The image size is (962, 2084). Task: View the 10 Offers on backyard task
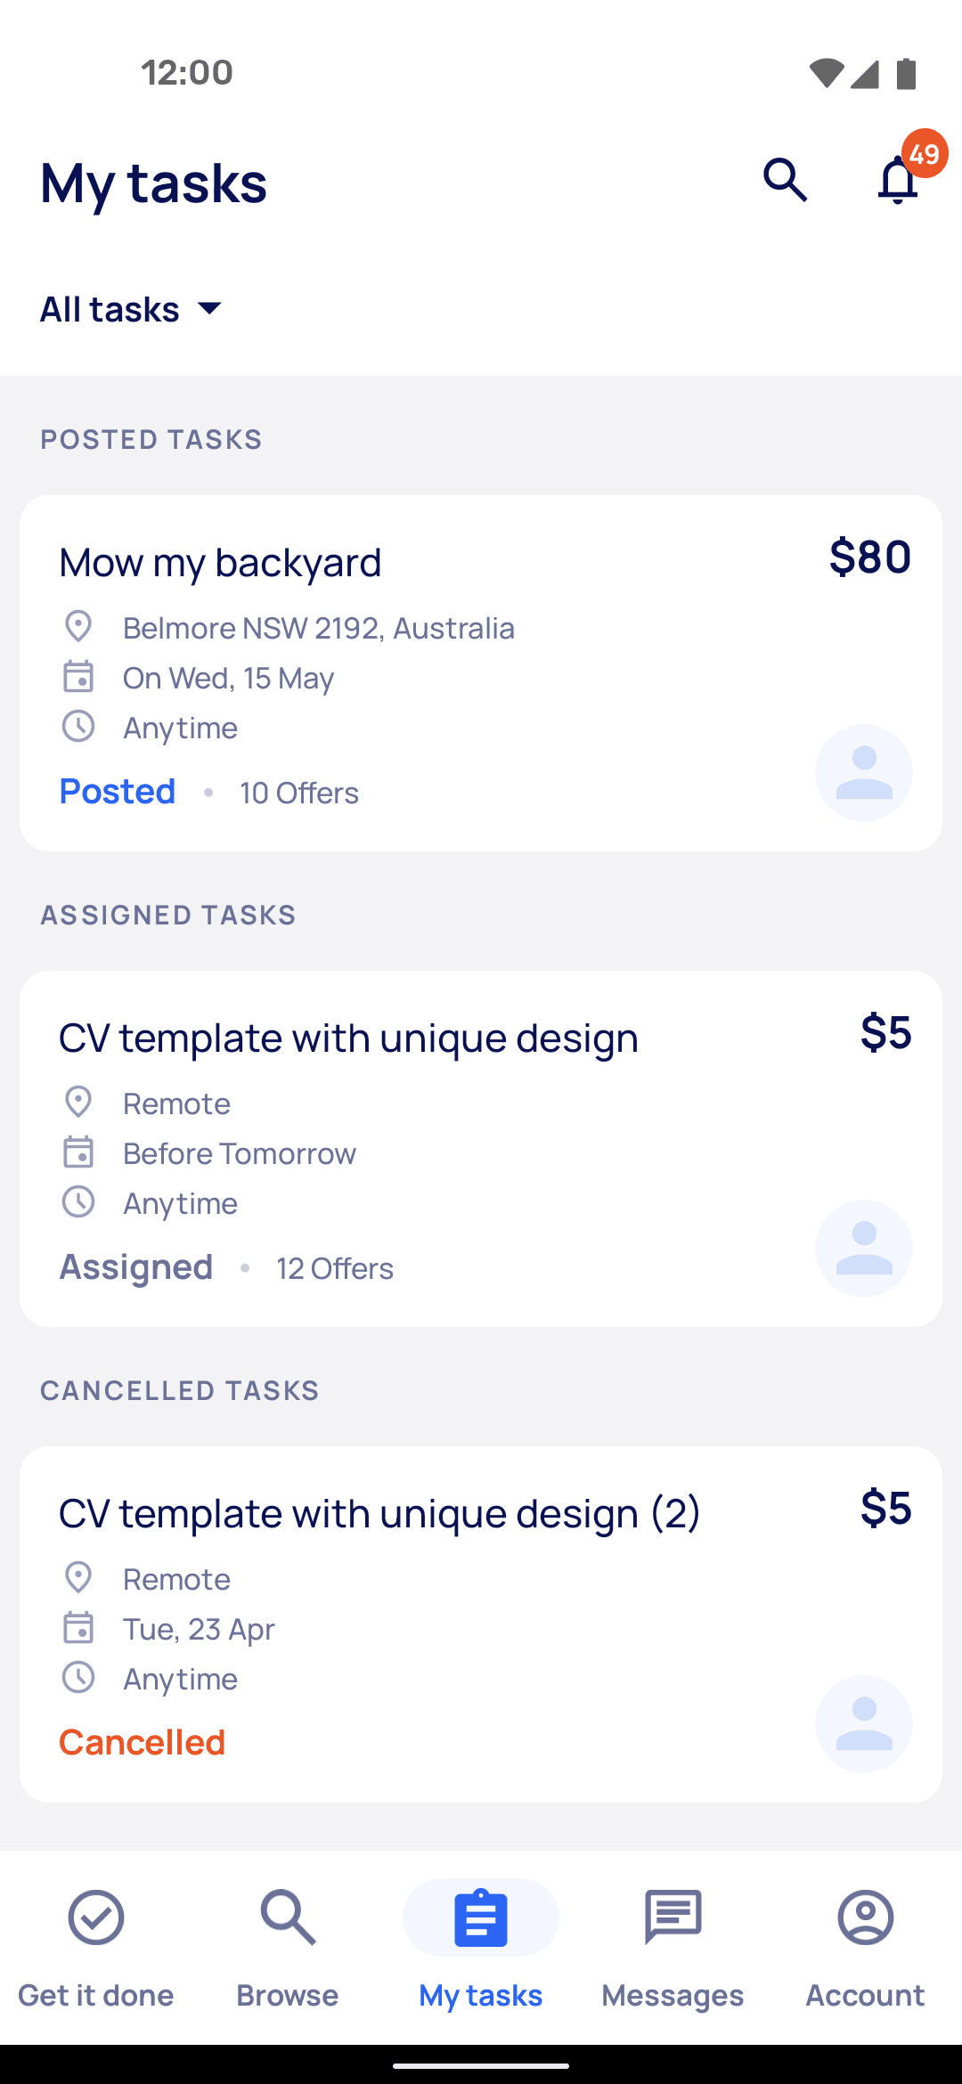299,793
